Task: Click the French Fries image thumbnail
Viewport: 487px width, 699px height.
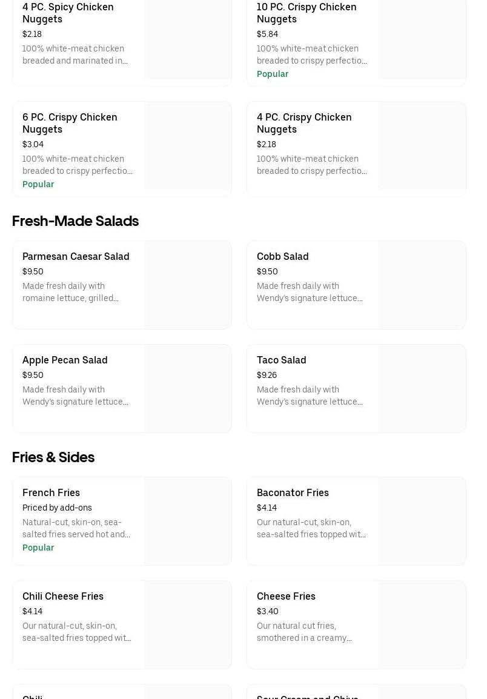Action: point(188,522)
